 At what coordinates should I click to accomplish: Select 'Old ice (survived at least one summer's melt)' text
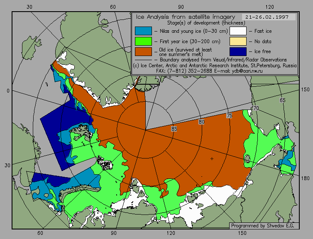[x=185, y=52]
